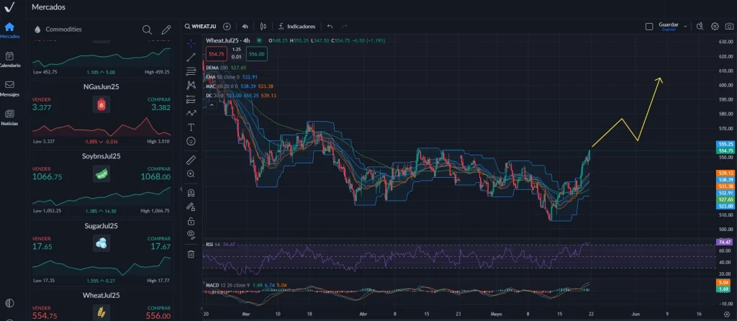
Task: Open chart settings gear icon
Action: click(x=715, y=27)
